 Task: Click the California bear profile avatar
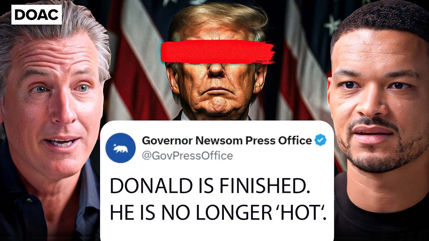coord(121,148)
